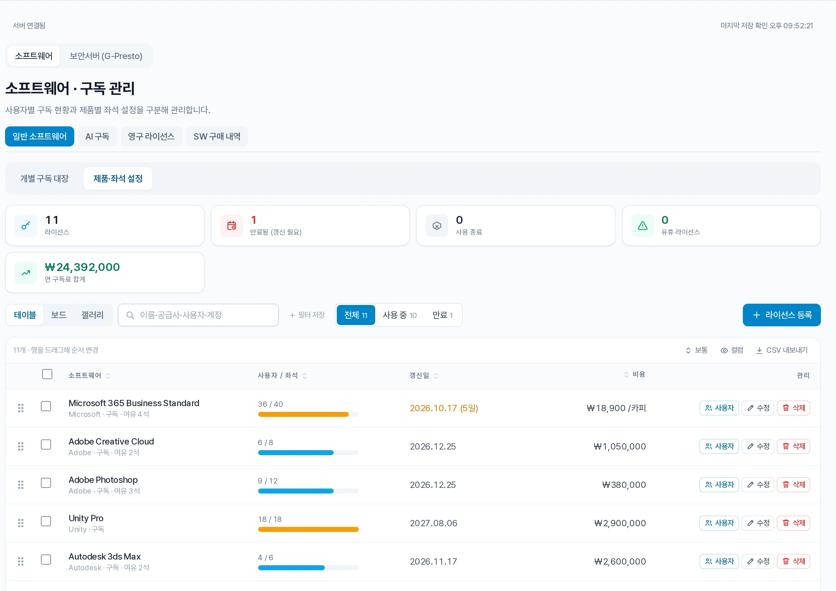Click the warning triangle icon on 유휴 라이선스

tap(642, 226)
